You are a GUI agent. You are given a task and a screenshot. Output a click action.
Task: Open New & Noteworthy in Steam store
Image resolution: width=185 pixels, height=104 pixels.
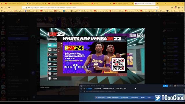pyautogui.click(x=113, y=98)
